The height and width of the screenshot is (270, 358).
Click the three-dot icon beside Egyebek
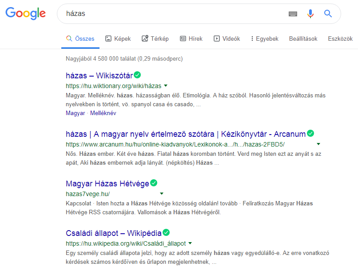[252, 39]
